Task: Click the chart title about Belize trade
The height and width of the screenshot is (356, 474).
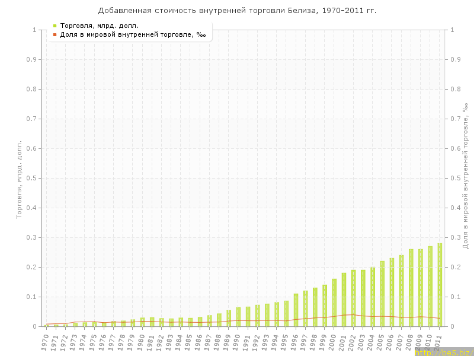Action: click(237, 11)
